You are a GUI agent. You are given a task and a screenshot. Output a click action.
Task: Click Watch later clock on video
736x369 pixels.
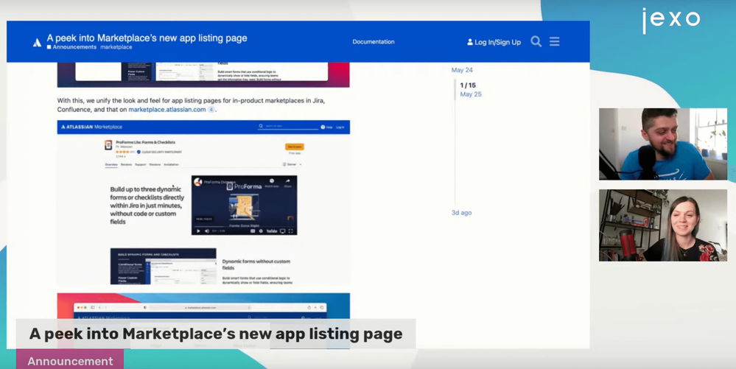(271, 182)
